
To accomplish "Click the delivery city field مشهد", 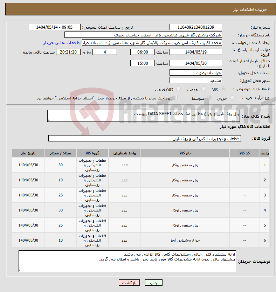I will pyautogui.click(x=196, y=81).
